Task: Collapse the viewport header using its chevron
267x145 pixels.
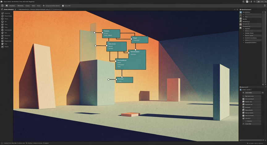Action: coord(235,10)
